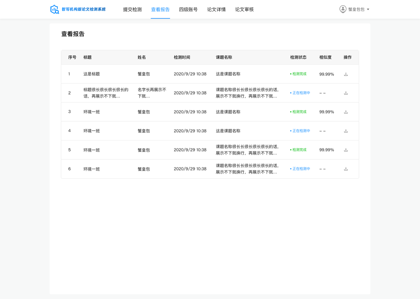Click the 检测状态 column header
The height and width of the screenshot is (299, 420).
tap(298, 58)
